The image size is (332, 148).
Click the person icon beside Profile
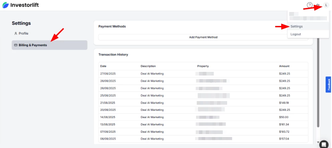(15, 33)
